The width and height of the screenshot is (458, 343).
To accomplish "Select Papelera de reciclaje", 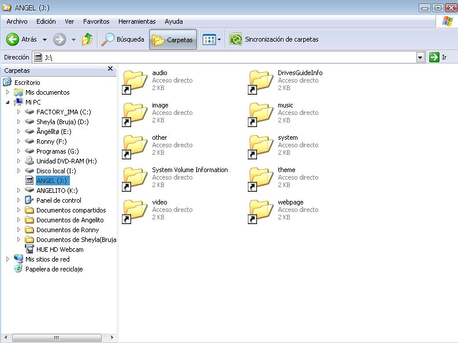I will pyautogui.click(x=54, y=269).
